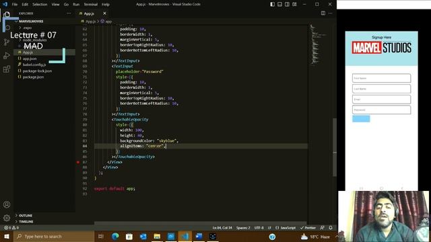Viewport: 431px width, 242px height.
Task: Close the App.js editor tab
Action: pyautogui.click(x=104, y=13)
